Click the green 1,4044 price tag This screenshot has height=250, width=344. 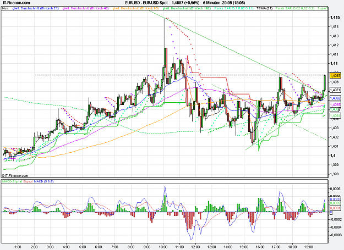[335, 115]
